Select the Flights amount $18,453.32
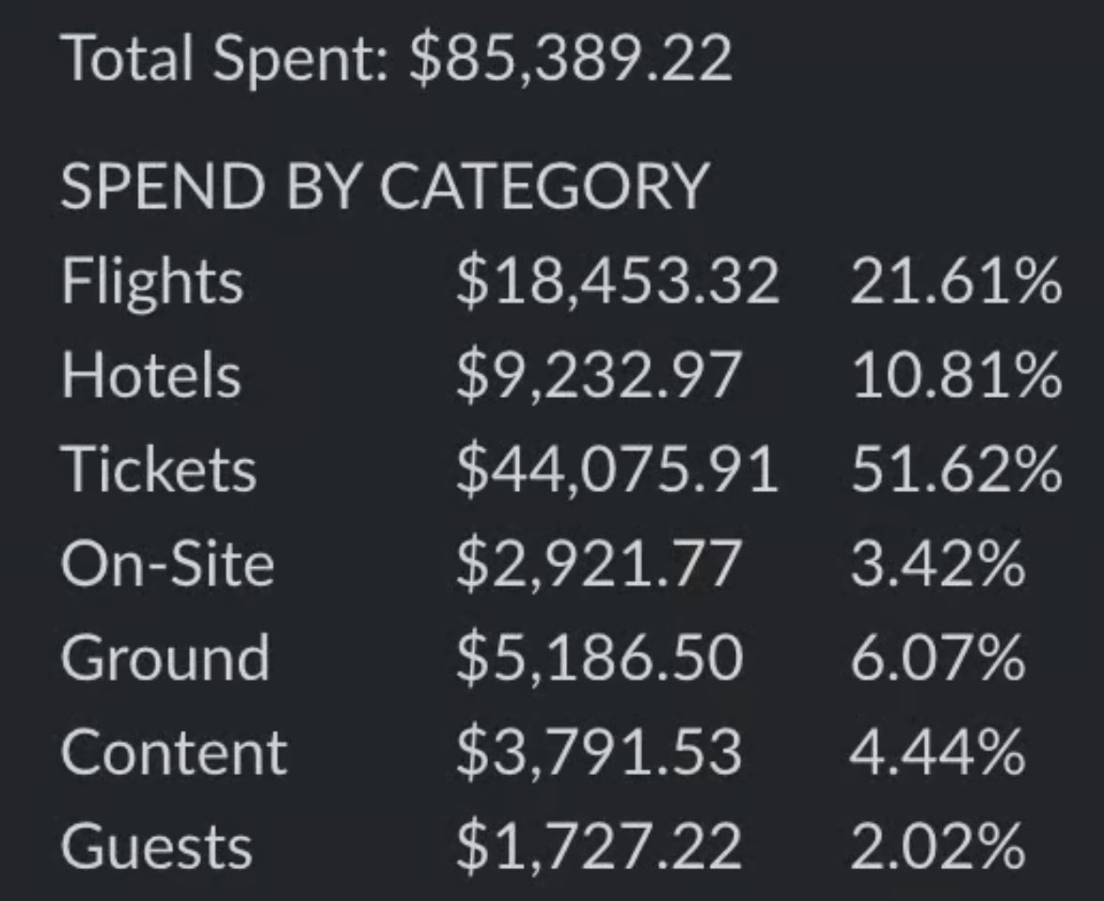This screenshot has width=1104, height=901. [x=618, y=281]
